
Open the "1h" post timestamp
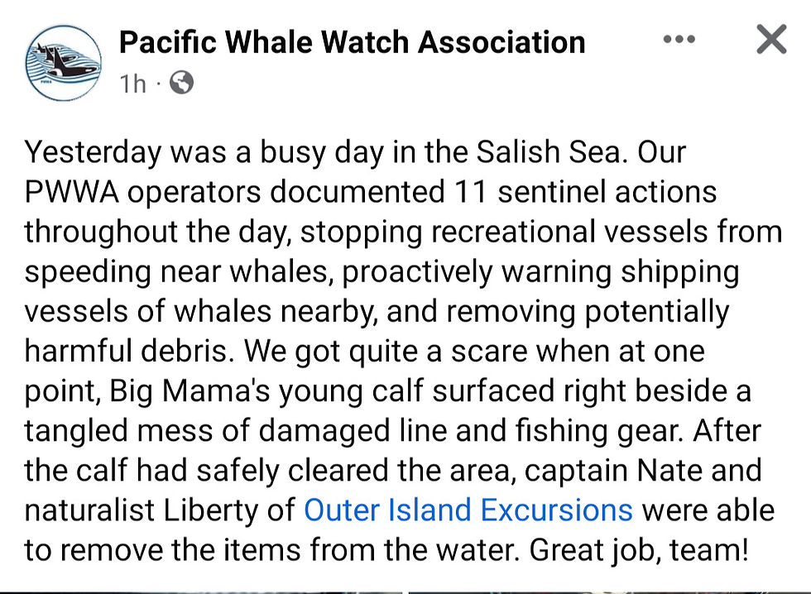[132, 83]
